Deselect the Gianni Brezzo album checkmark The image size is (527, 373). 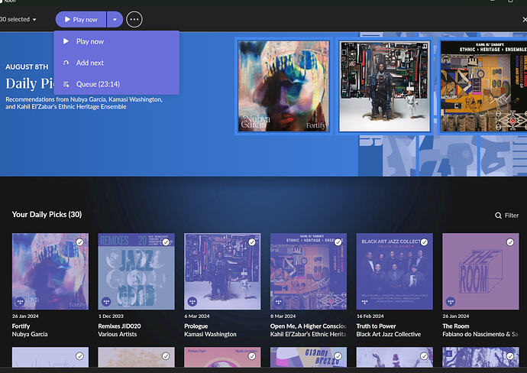[338, 356]
